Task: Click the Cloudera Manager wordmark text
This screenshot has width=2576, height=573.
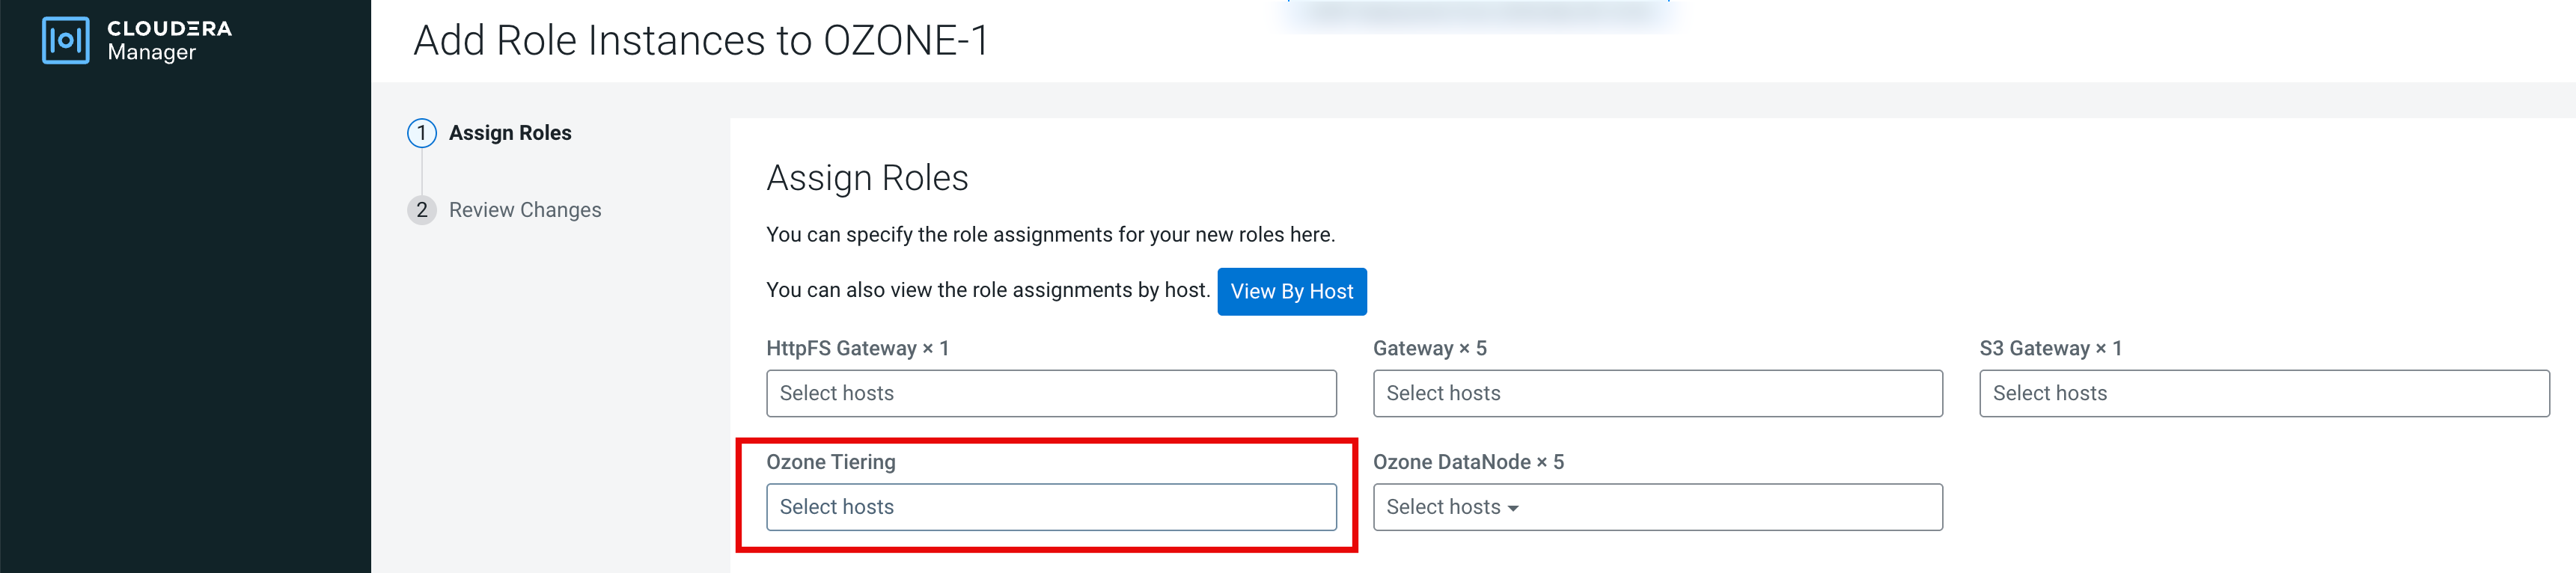Action: click(x=169, y=40)
